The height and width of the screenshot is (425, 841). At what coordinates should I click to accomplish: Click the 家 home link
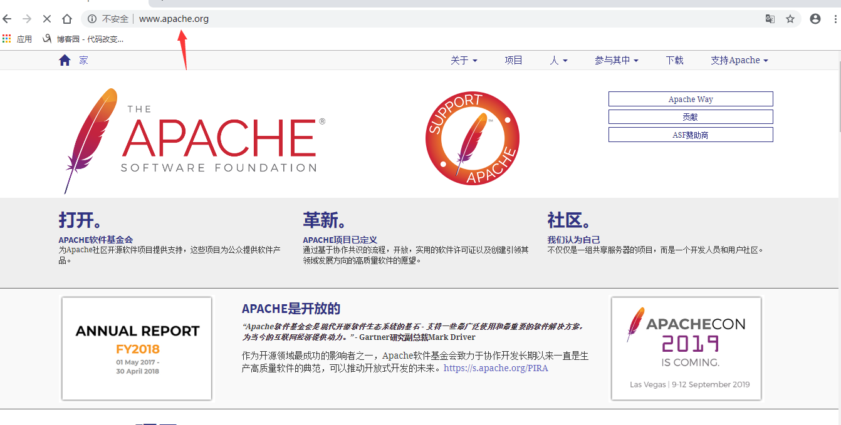[x=83, y=60]
